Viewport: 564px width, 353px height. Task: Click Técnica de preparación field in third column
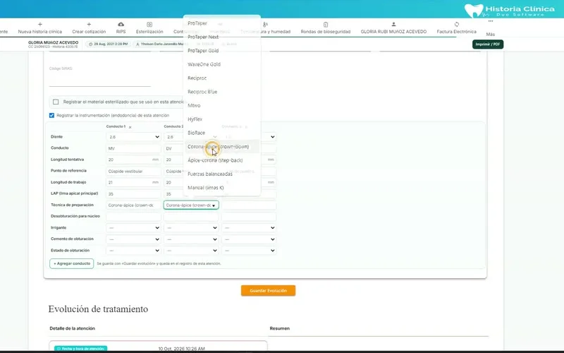249,205
